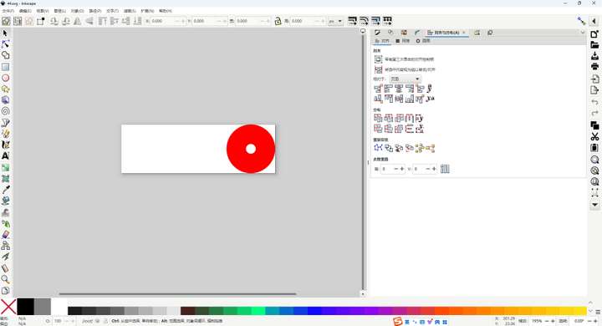Image resolution: width=602 pixels, height=326 pixels.
Task: Open the relative-to dropdown in Align panel
Action: [x=405, y=79]
